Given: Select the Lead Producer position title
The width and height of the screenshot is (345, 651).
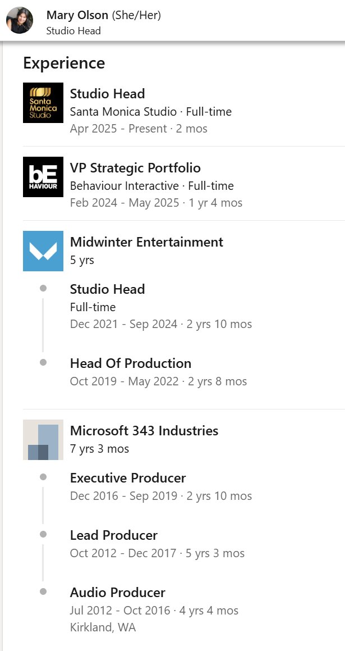Looking at the screenshot, I should [x=113, y=535].
